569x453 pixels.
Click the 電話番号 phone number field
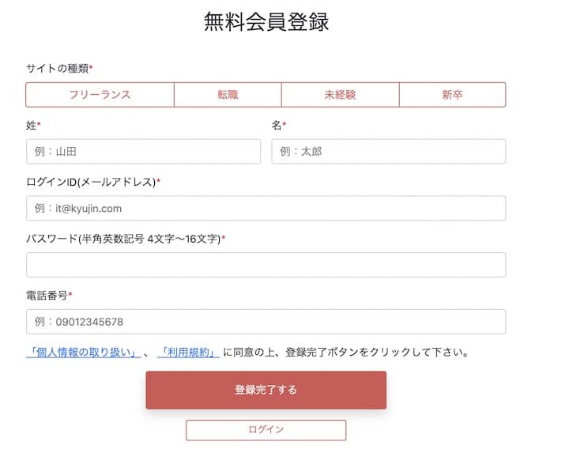click(266, 322)
